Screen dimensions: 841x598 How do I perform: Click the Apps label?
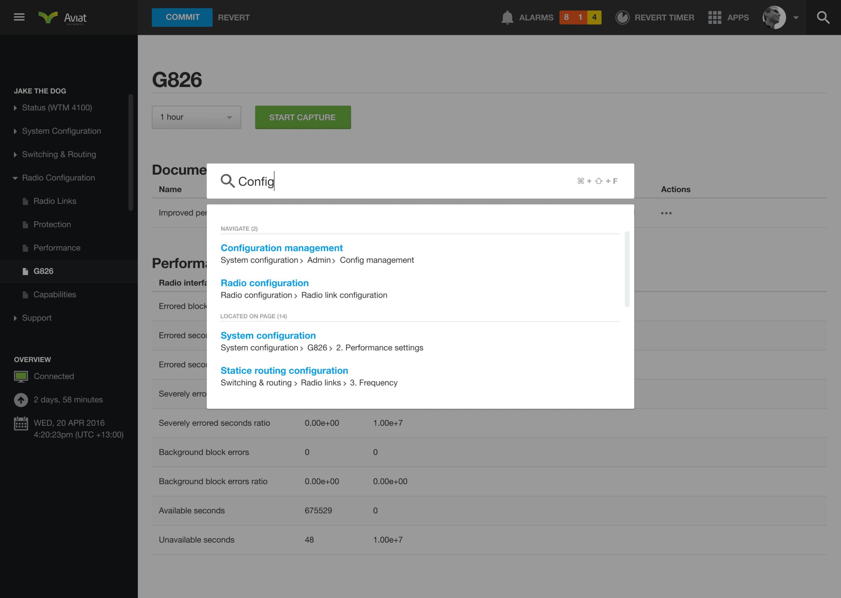(x=738, y=17)
